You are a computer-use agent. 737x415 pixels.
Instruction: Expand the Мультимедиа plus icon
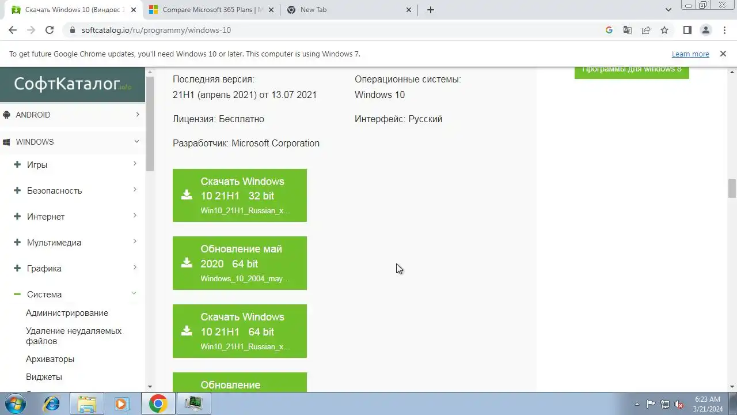pyautogui.click(x=17, y=242)
